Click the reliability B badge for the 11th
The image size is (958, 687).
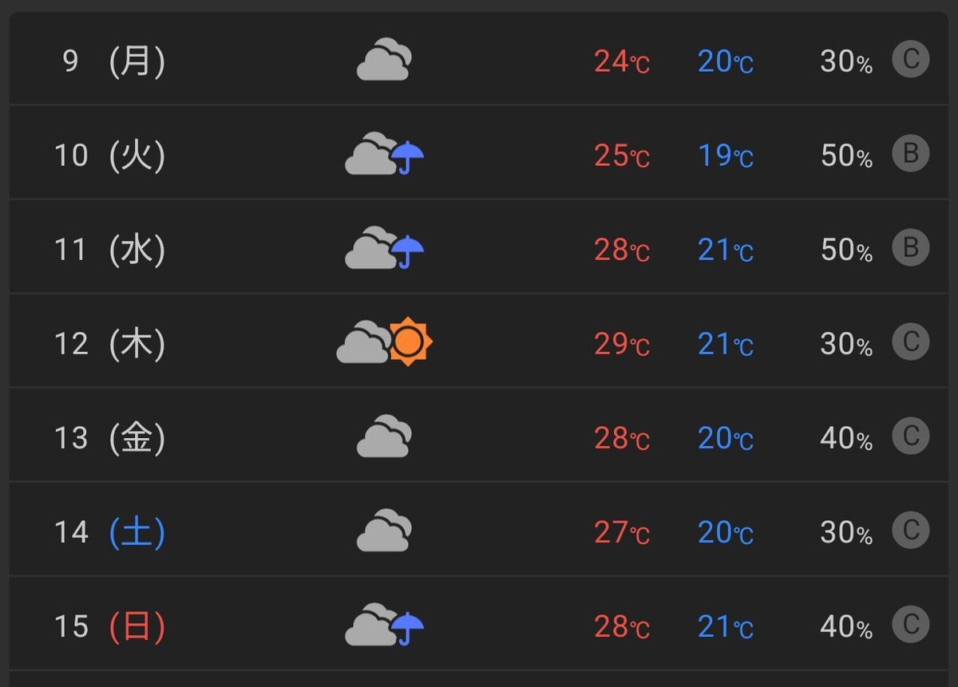coord(911,247)
